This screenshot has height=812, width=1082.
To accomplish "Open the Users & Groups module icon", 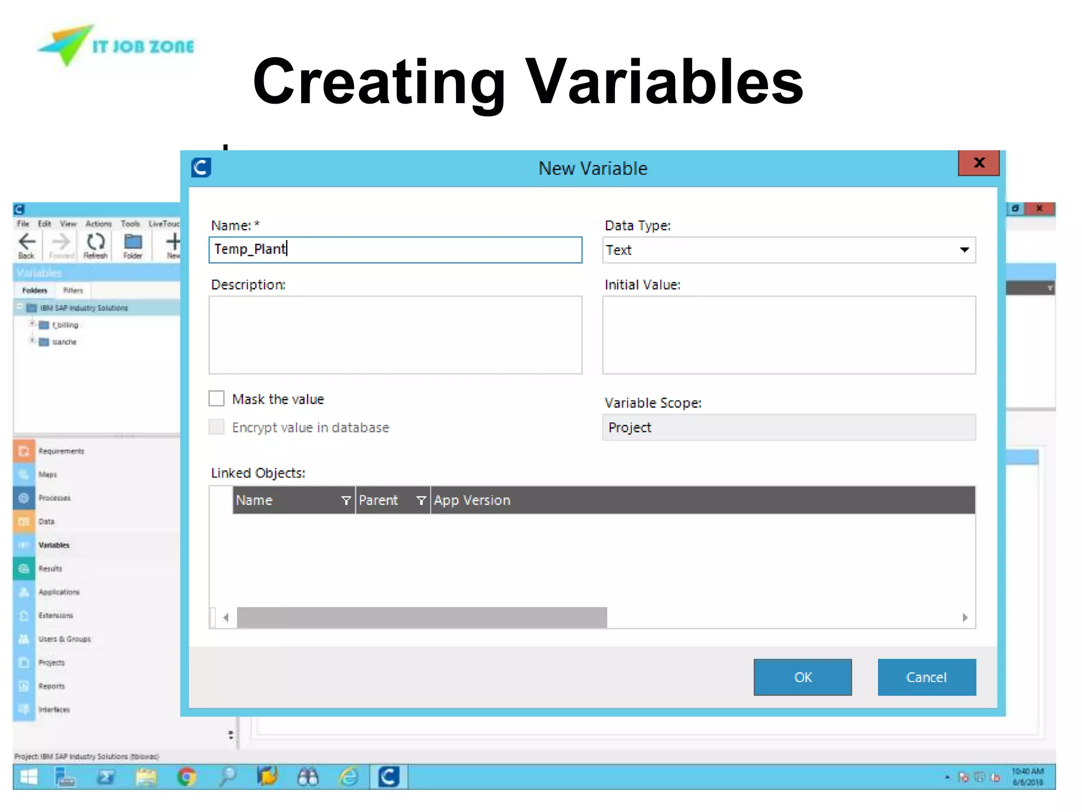I will (x=24, y=639).
